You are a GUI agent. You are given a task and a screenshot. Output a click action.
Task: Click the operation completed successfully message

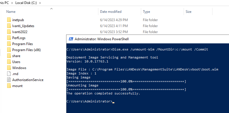[103, 93]
